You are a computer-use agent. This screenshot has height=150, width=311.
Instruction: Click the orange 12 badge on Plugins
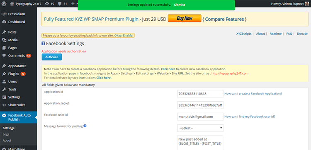[23, 74]
